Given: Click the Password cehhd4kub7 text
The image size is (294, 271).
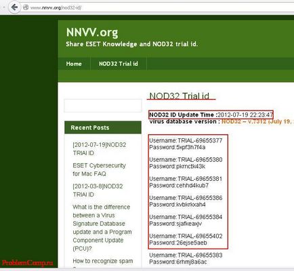Looking at the screenshot, I should point(179,186).
